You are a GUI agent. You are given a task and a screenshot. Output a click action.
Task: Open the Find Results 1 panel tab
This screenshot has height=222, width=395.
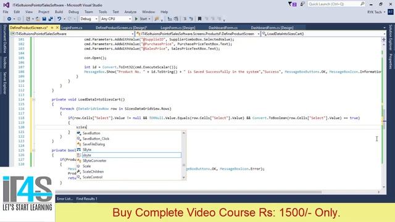[86, 199]
